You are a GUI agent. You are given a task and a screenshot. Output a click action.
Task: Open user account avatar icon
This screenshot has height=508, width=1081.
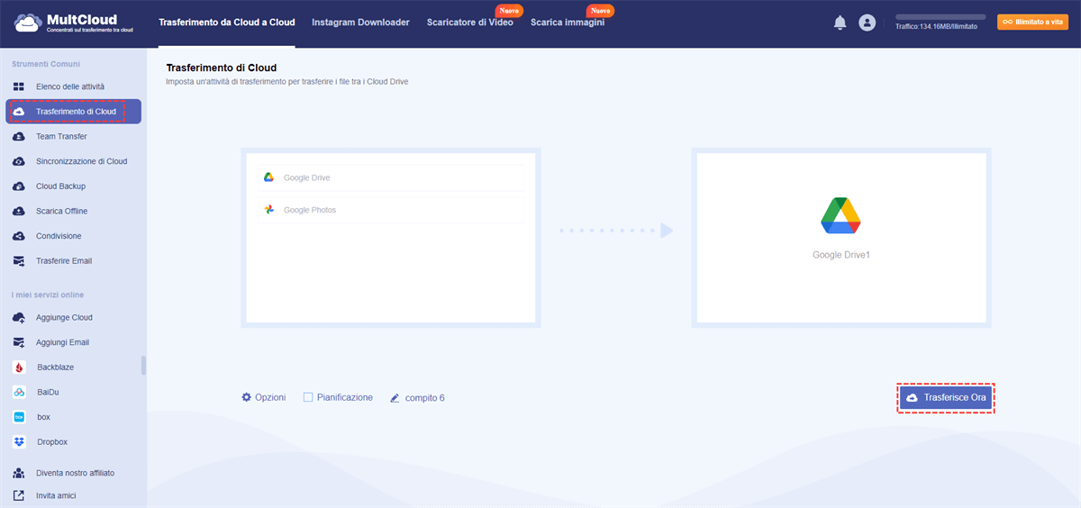tap(868, 23)
